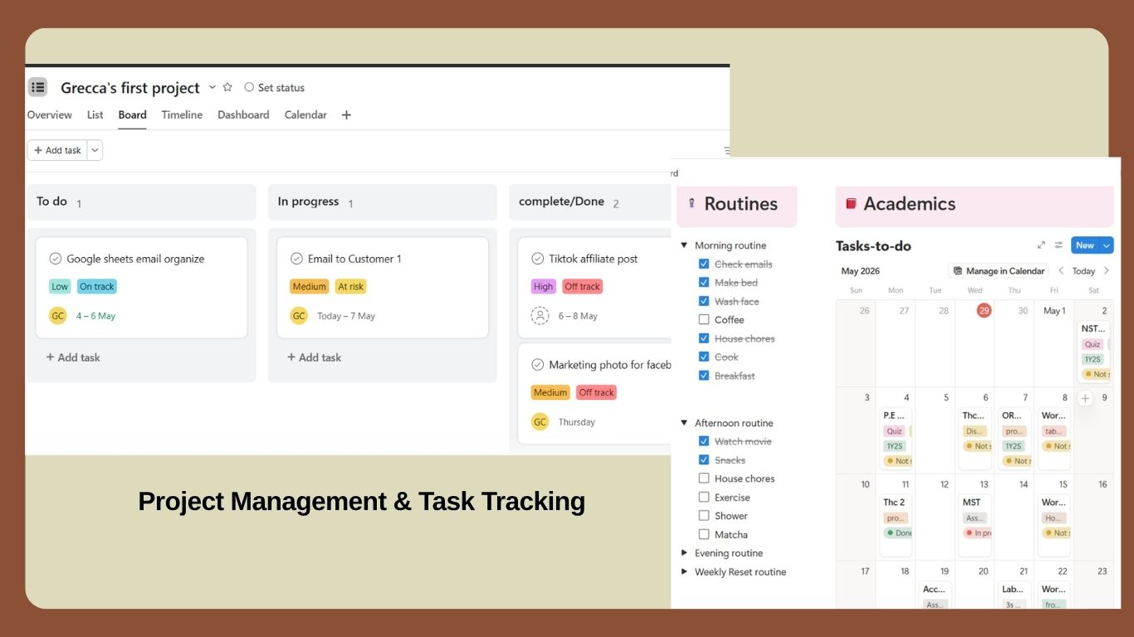Add a new tab with plus icon

347,115
